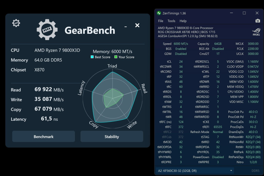Click the GearBench logo gear
This screenshot has width=264, height=176.
[x=47, y=29]
